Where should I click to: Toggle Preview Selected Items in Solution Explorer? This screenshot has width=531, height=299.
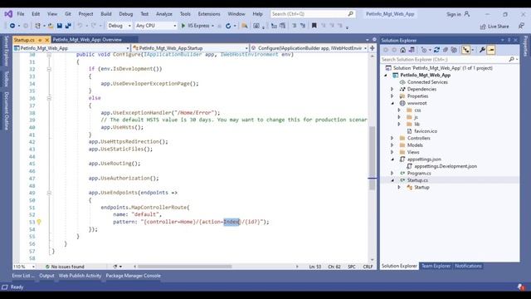[491, 50]
